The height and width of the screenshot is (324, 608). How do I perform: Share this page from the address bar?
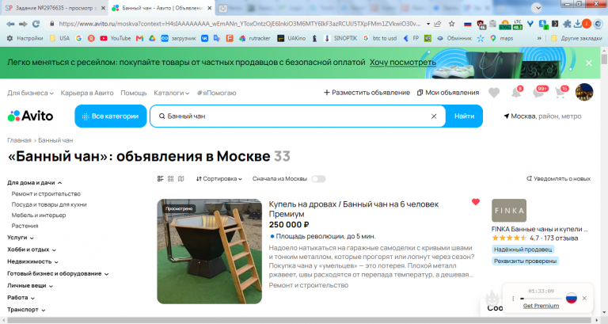pos(438,24)
